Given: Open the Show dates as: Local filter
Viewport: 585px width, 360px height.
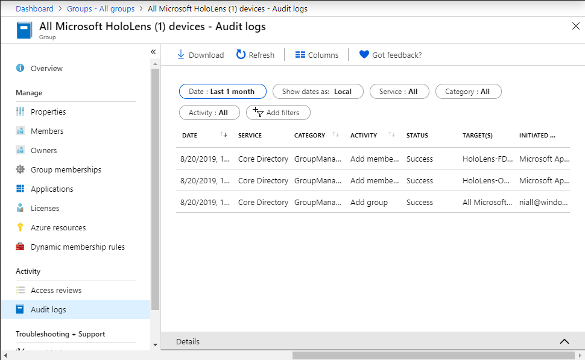Looking at the screenshot, I should [x=318, y=92].
